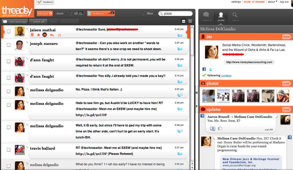Click the new message envelope button

coord(15,22)
